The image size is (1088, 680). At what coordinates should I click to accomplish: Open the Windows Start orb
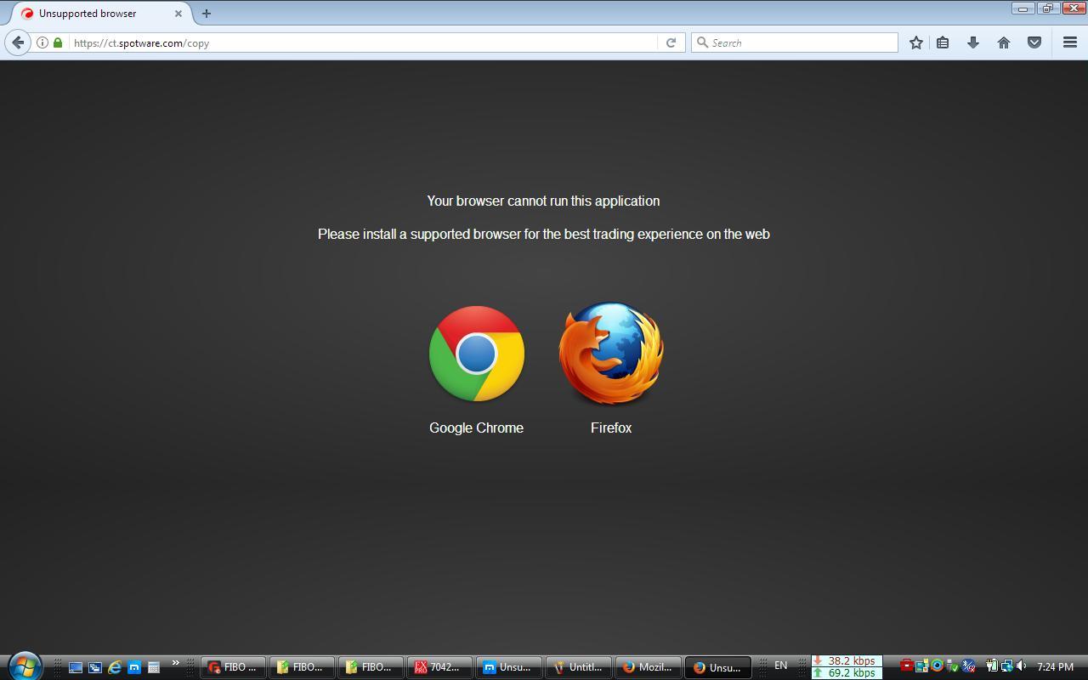24,667
